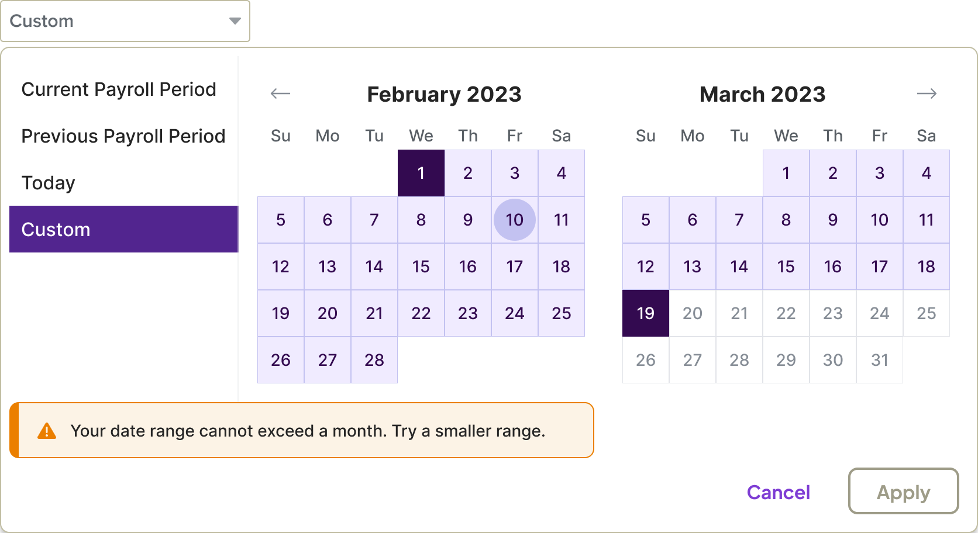This screenshot has height=533, width=978.
Task: Choose February 28 in the calendar
Action: (374, 360)
